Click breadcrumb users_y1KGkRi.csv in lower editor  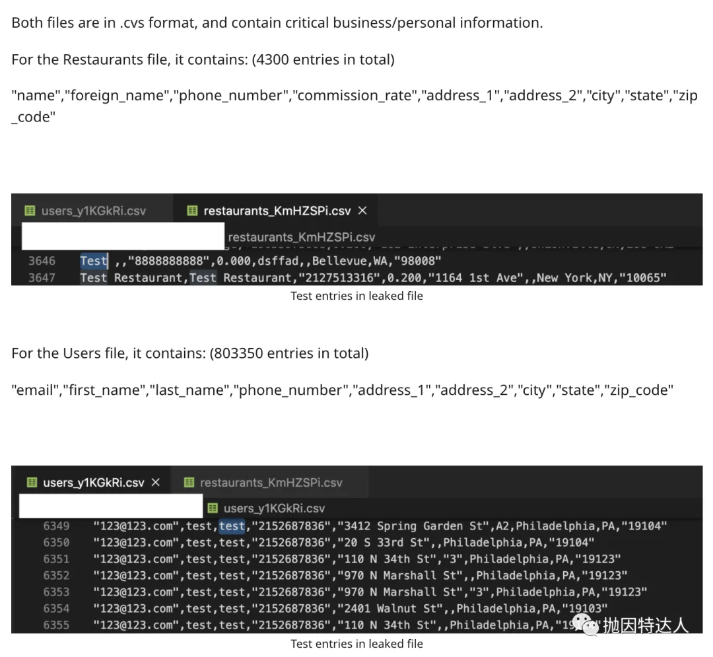274,508
